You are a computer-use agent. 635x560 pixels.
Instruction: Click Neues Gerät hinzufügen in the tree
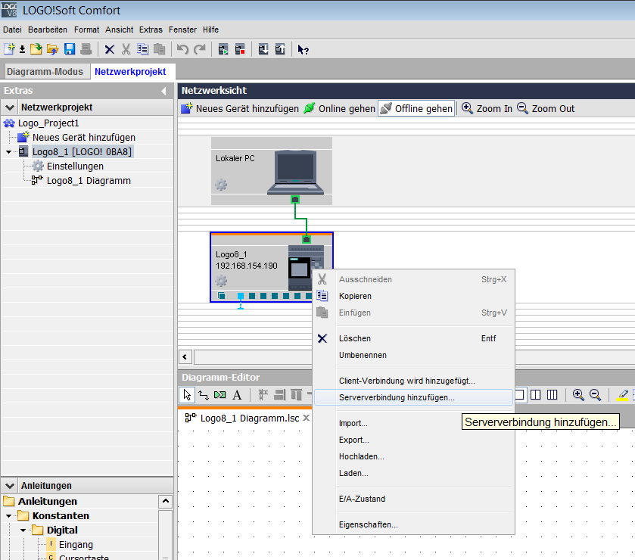(83, 138)
